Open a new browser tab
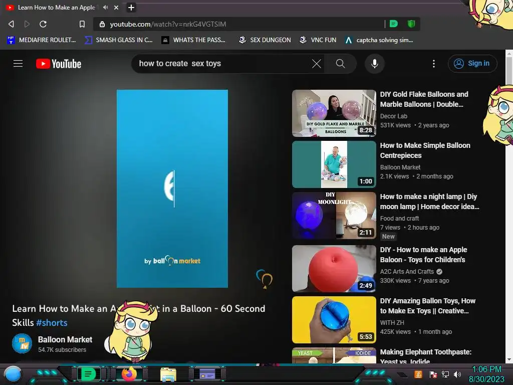 [x=131, y=8]
